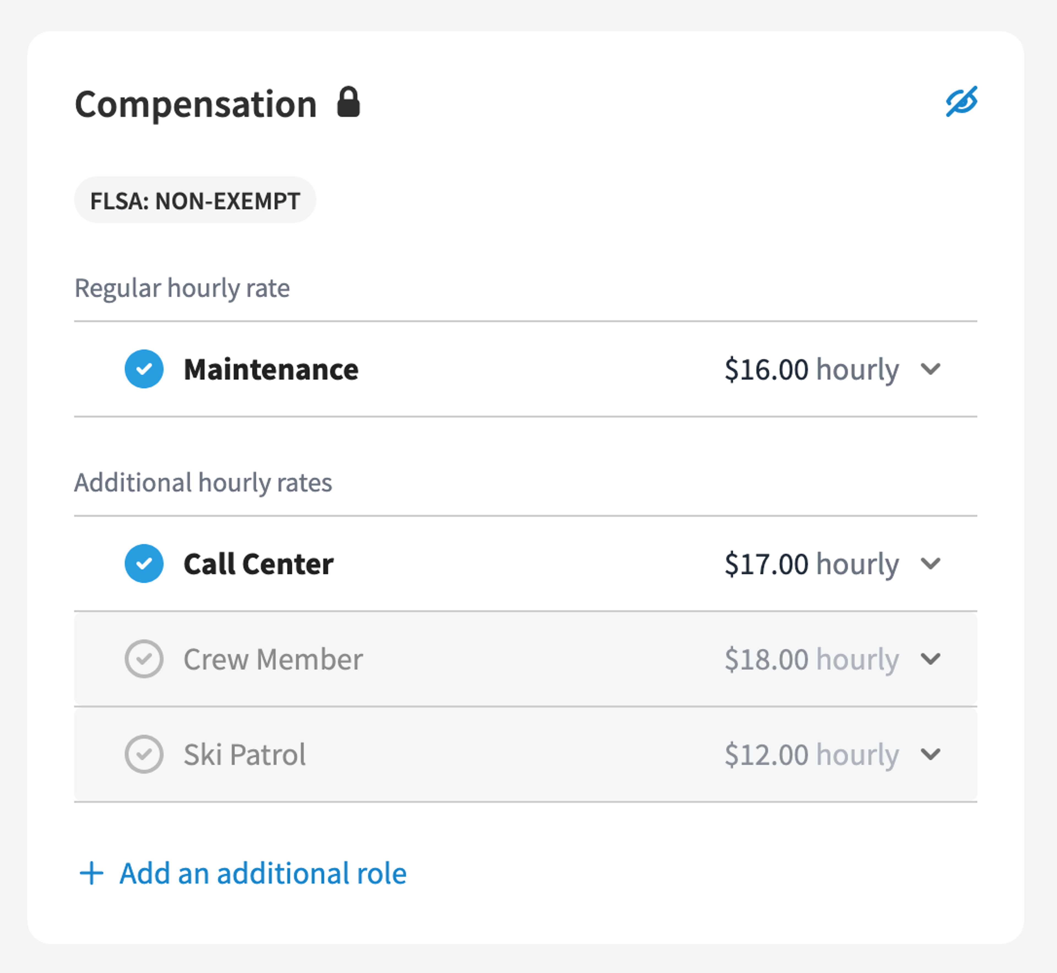Click the Add an additional role link

(263, 873)
